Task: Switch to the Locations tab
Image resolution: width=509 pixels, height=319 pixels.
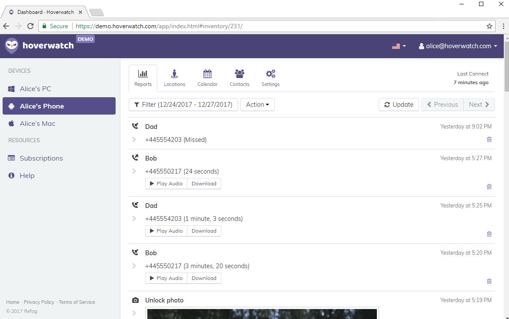Action: 174,79
